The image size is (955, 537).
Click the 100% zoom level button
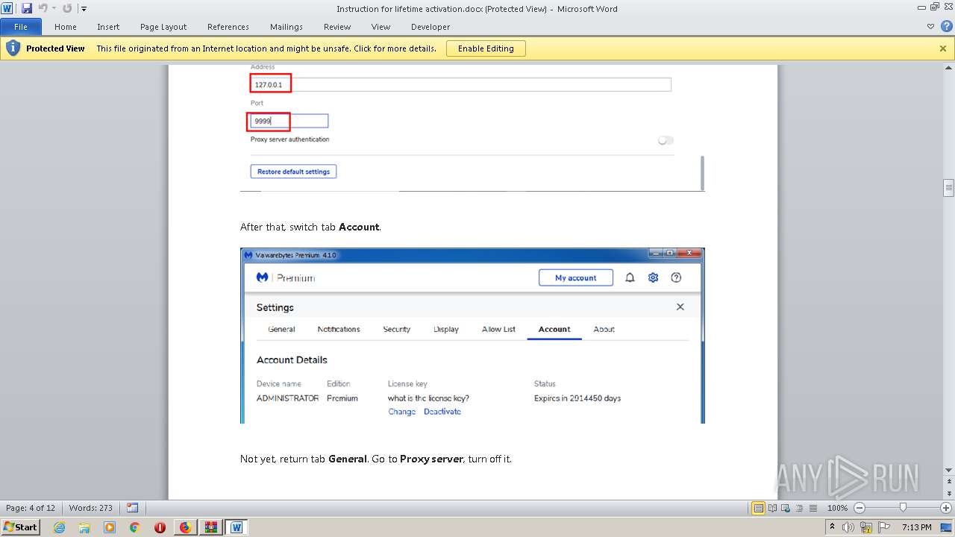click(837, 508)
